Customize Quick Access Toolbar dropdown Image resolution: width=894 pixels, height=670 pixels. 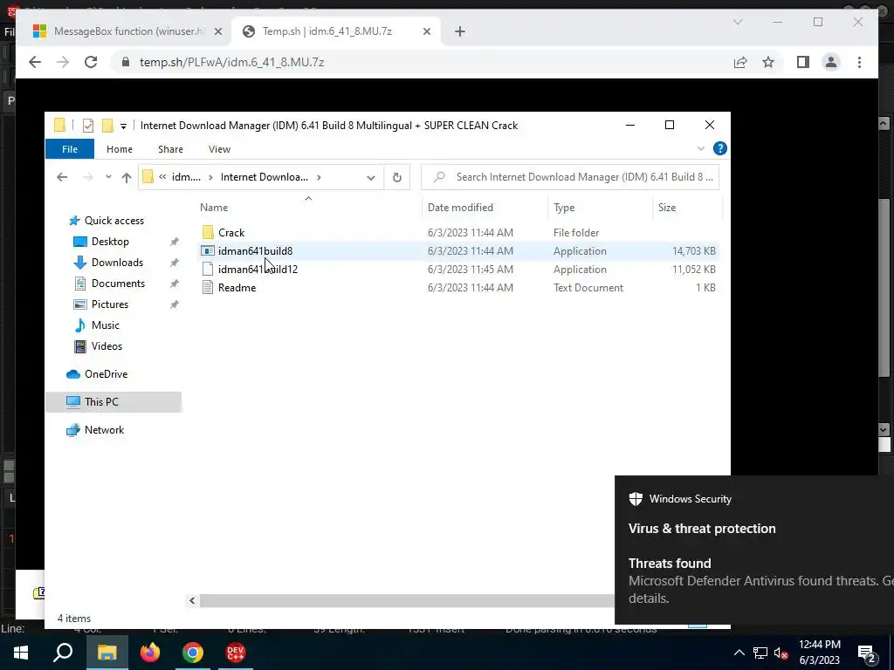[x=123, y=126]
